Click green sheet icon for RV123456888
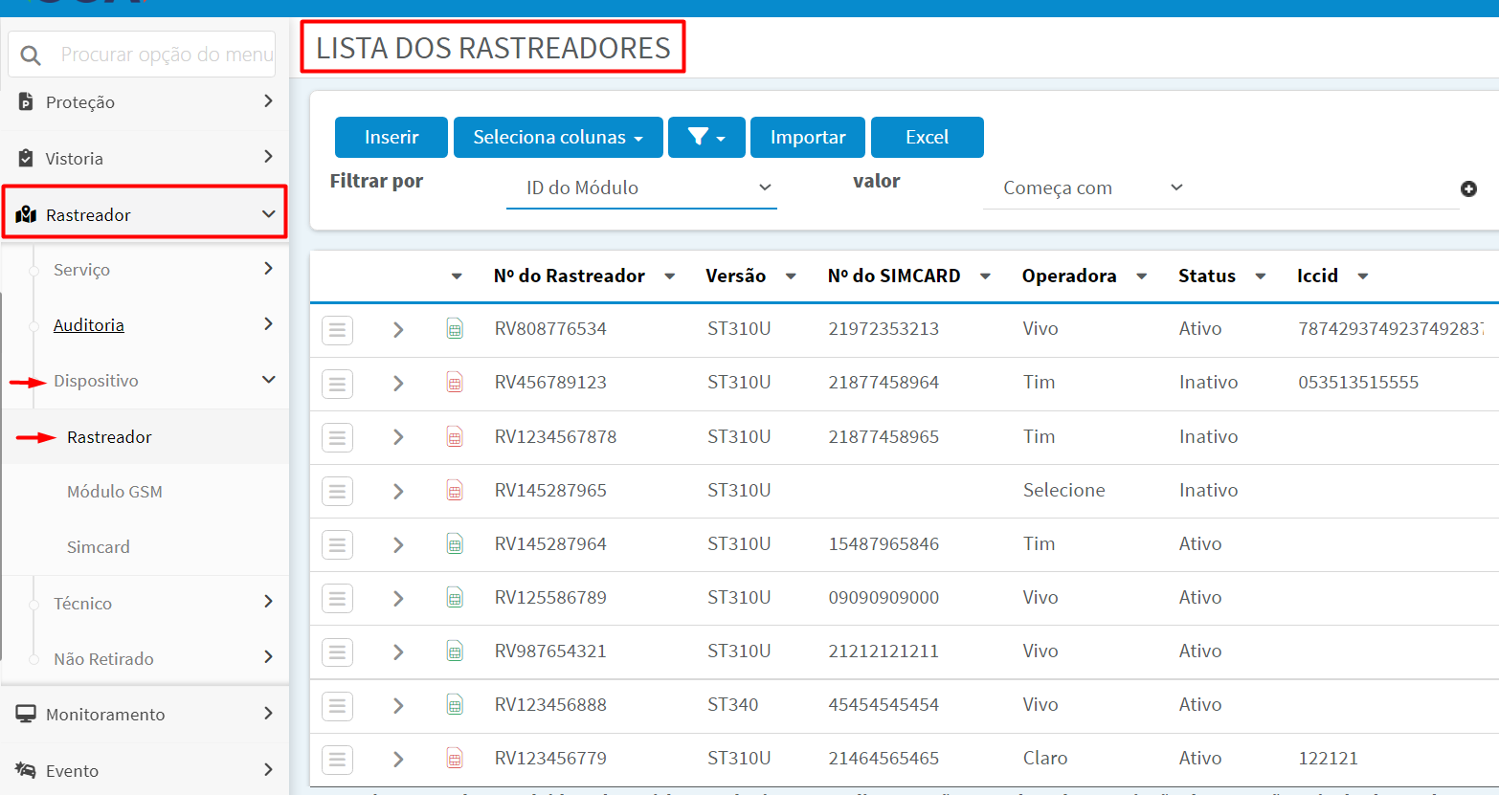The height and width of the screenshot is (795, 1499). [455, 705]
